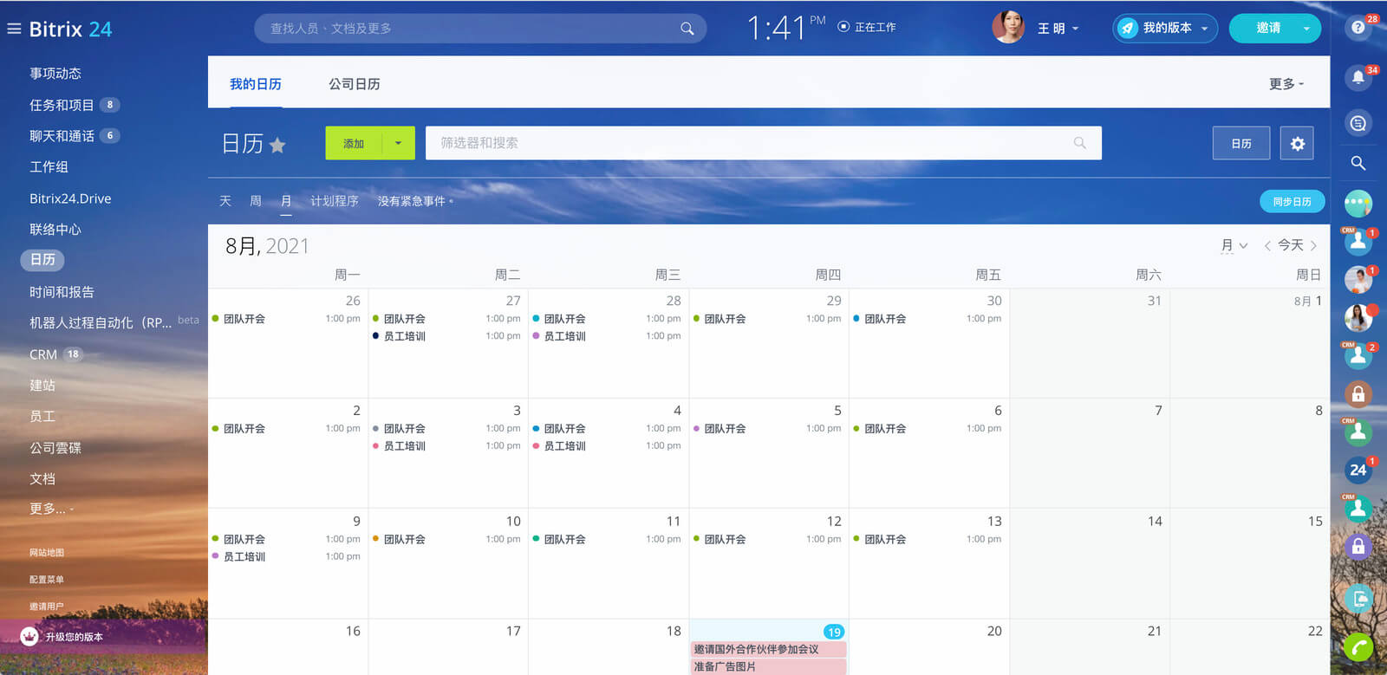1387x675 pixels.
Task: Click the magnifier in the filter and search box
Action: (1079, 143)
